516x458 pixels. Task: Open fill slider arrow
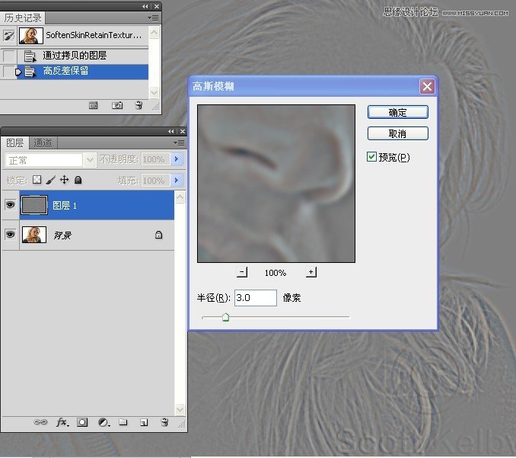tap(177, 181)
